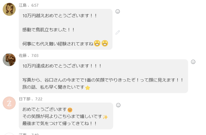Click the 7:03 message timestamp
The width and height of the screenshot is (206, 135).
coord(35,55)
